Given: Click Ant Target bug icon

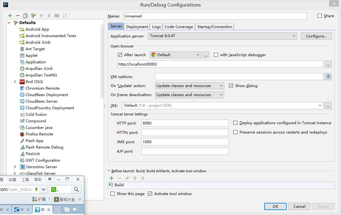Looking at the screenshot, I should click(22, 49).
